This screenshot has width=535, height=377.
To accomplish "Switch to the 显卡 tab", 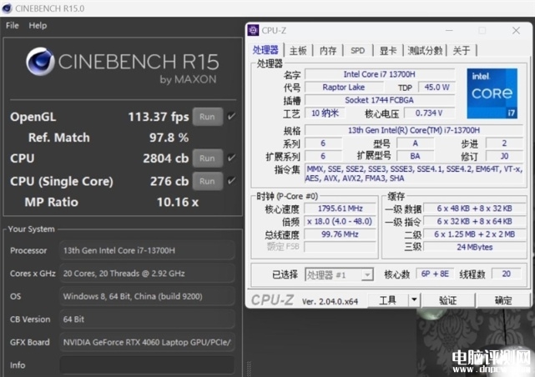I will click(x=388, y=51).
